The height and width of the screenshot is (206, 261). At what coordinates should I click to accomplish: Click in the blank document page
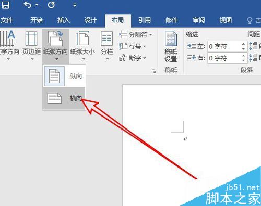(x=192, y=145)
